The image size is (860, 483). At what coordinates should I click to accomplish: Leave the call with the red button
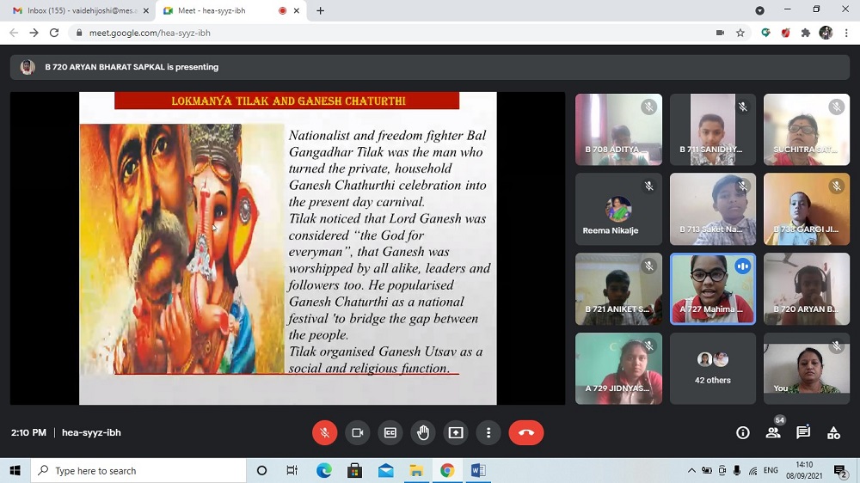pyautogui.click(x=526, y=433)
